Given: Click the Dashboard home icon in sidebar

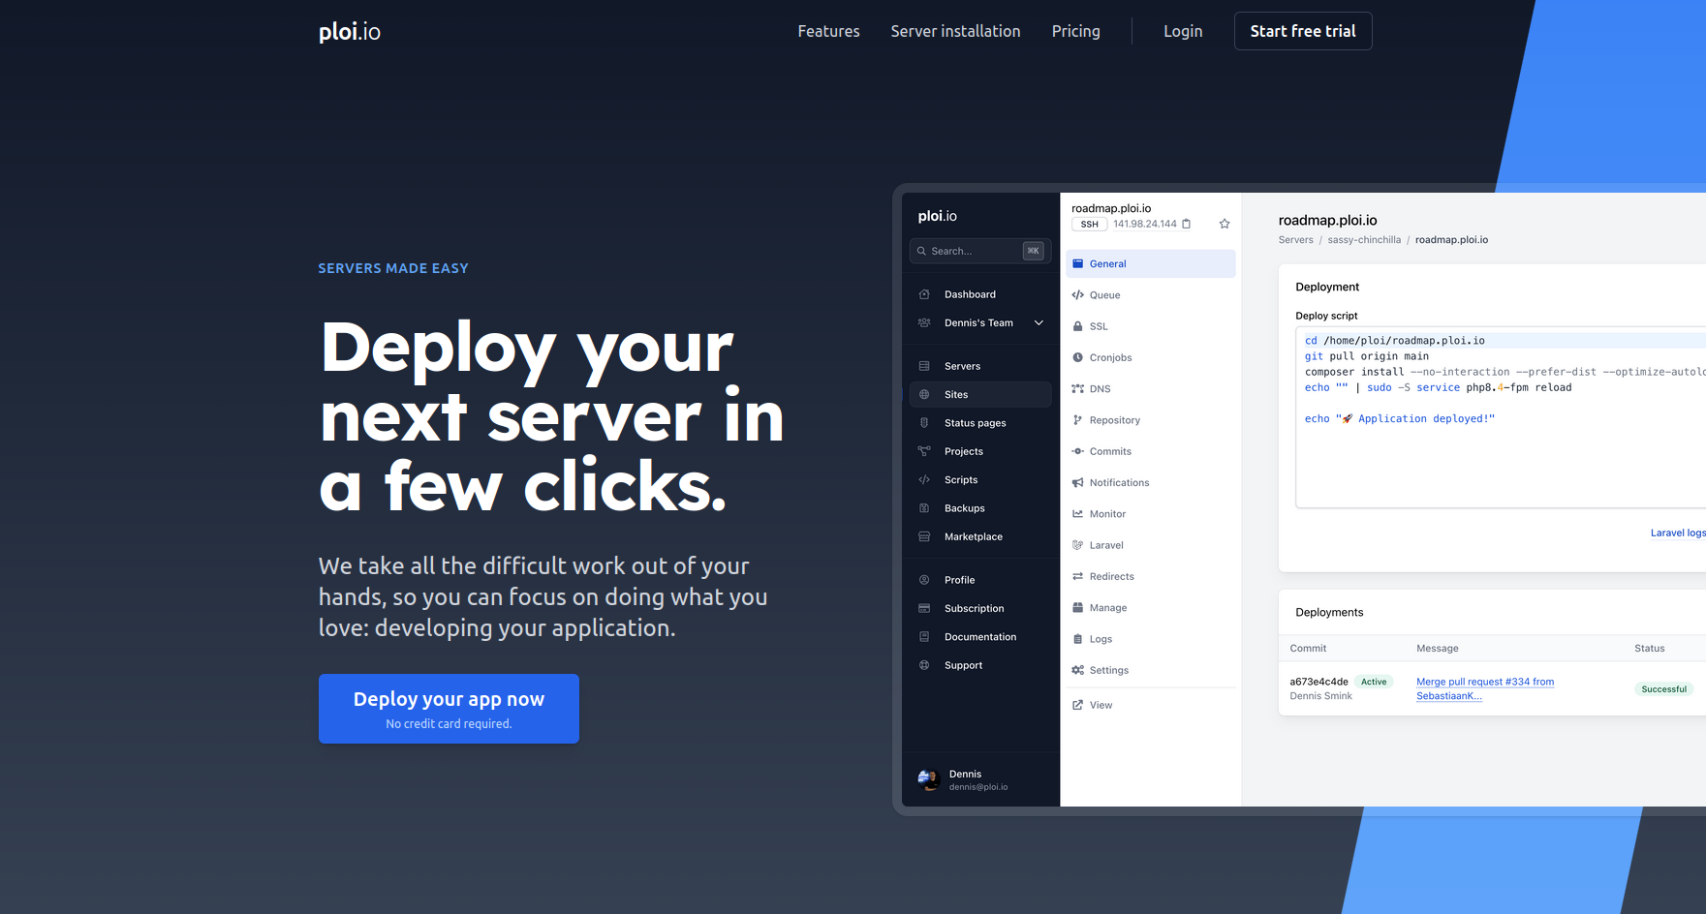Looking at the screenshot, I should click(924, 294).
